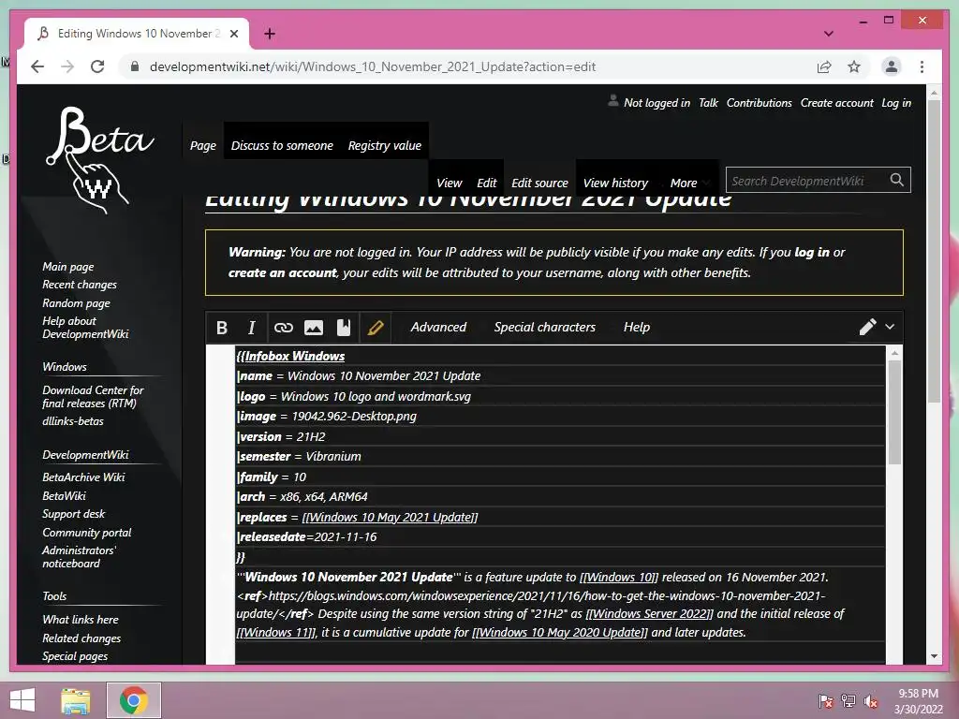Image resolution: width=959 pixels, height=719 pixels.
Task: Click the muted volume tray icon
Action: 871,700
